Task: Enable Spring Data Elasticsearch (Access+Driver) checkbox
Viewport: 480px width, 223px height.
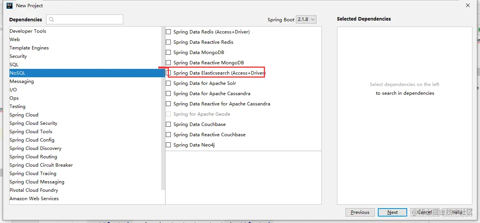Action: [x=168, y=73]
